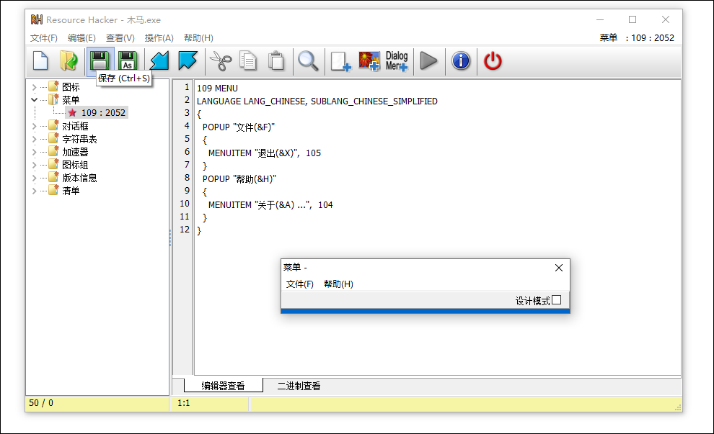Select the 清单 tree item label
The width and height of the screenshot is (714, 434).
click(x=71, y=191)
